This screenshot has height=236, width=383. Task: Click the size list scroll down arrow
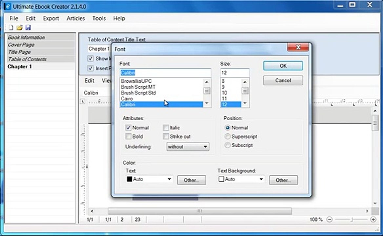click(245, 104)
